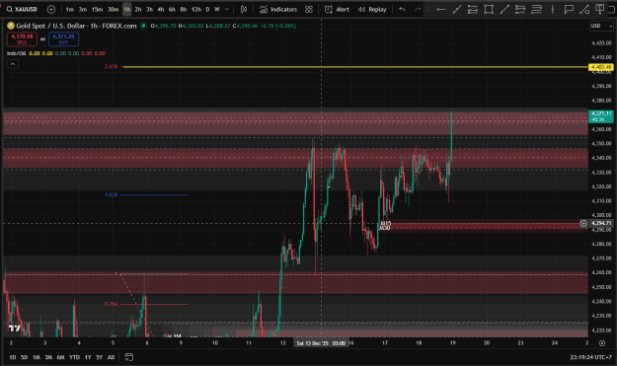Switch to the 1m timeframe
The height and width of the screenshot is (366, 617).
70,9
